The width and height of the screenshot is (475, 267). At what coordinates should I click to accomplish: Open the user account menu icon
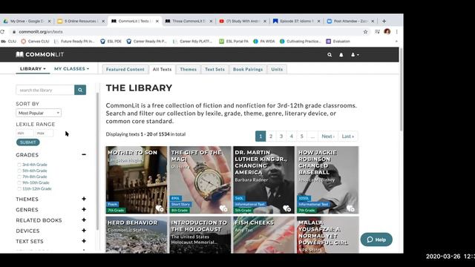tap(355, 55)
